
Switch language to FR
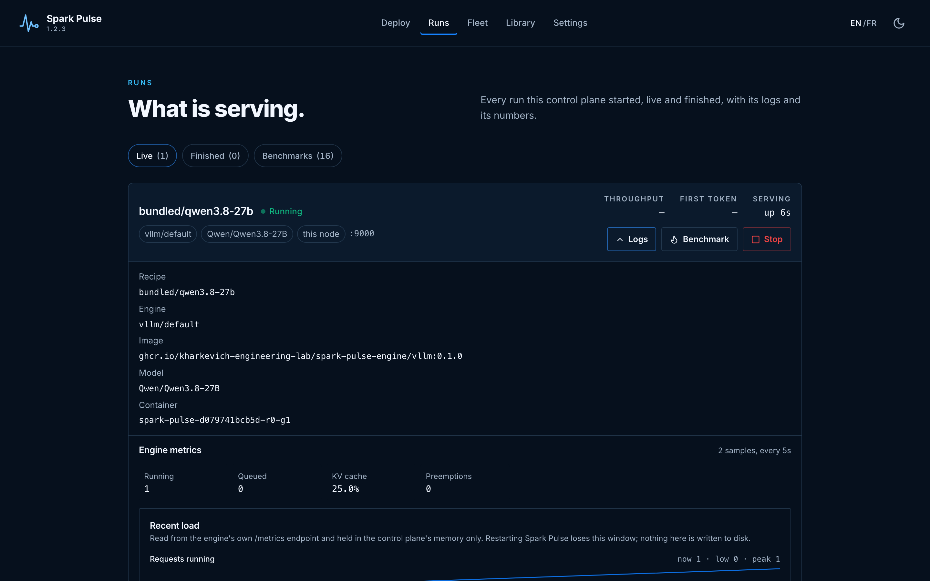click(872, 23)
